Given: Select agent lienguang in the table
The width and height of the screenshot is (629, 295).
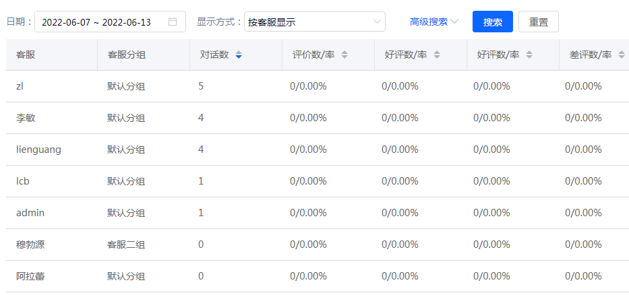Looking at the screenshot, I should pyautogui.click(x=38, y=150).
